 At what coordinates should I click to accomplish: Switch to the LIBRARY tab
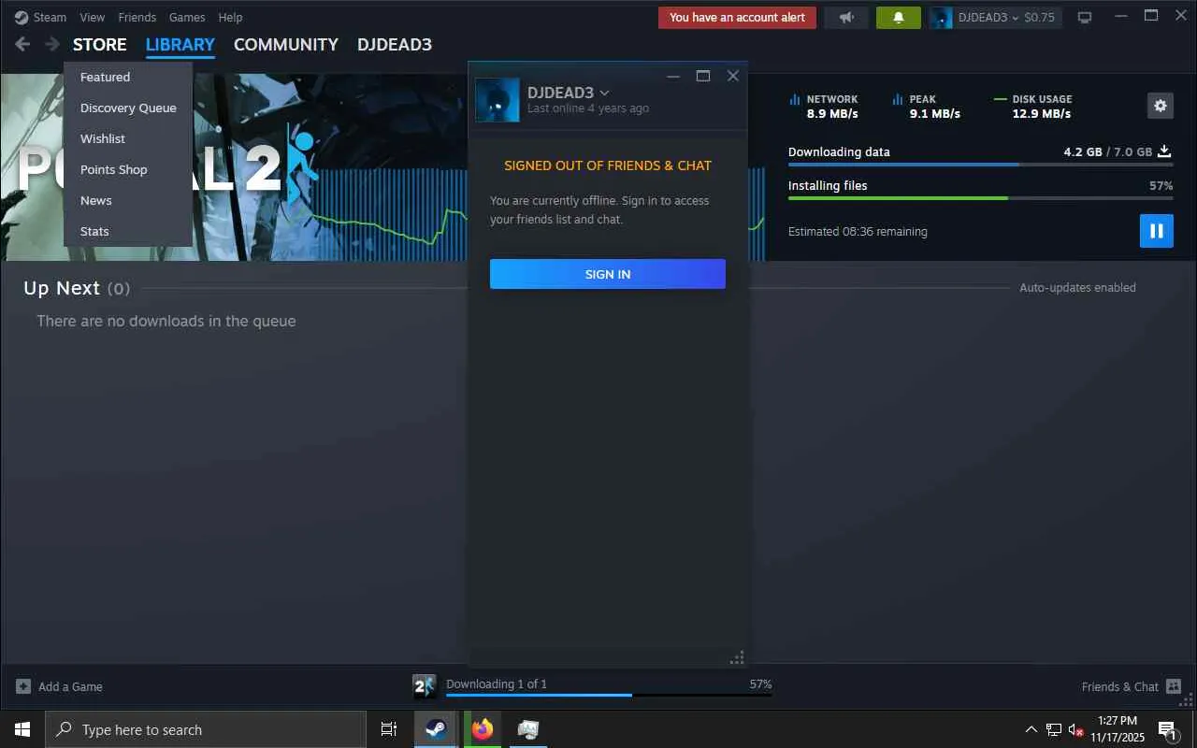coord(180,45)
